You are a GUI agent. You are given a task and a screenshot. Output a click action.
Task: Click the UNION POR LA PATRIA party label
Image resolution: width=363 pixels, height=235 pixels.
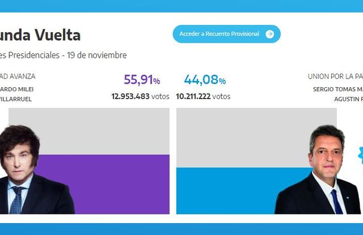pos(335,76)
